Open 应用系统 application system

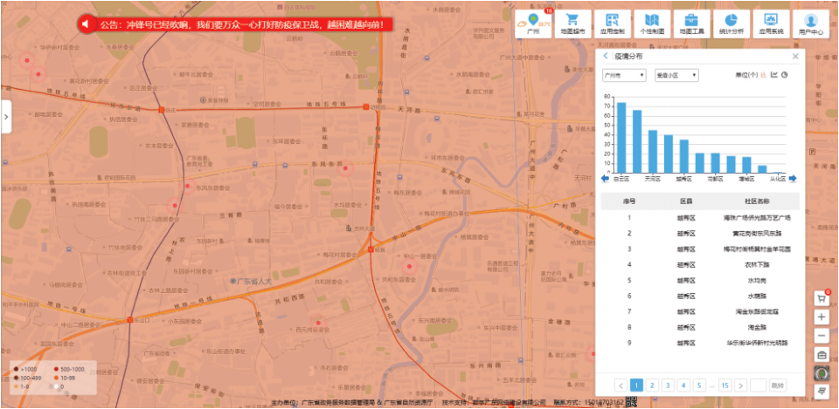click(x=770, y=24)
